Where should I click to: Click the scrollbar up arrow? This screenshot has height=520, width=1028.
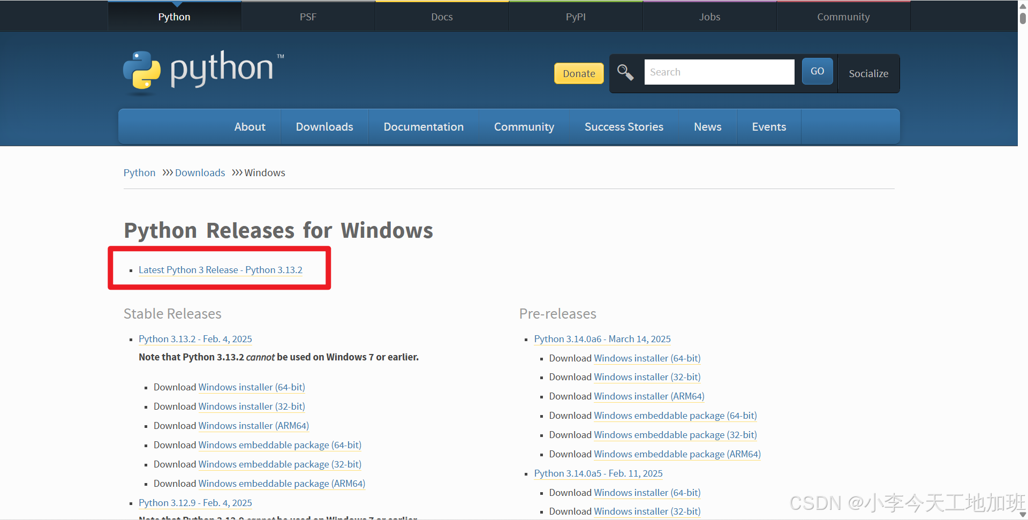(x=1023, y=6)
